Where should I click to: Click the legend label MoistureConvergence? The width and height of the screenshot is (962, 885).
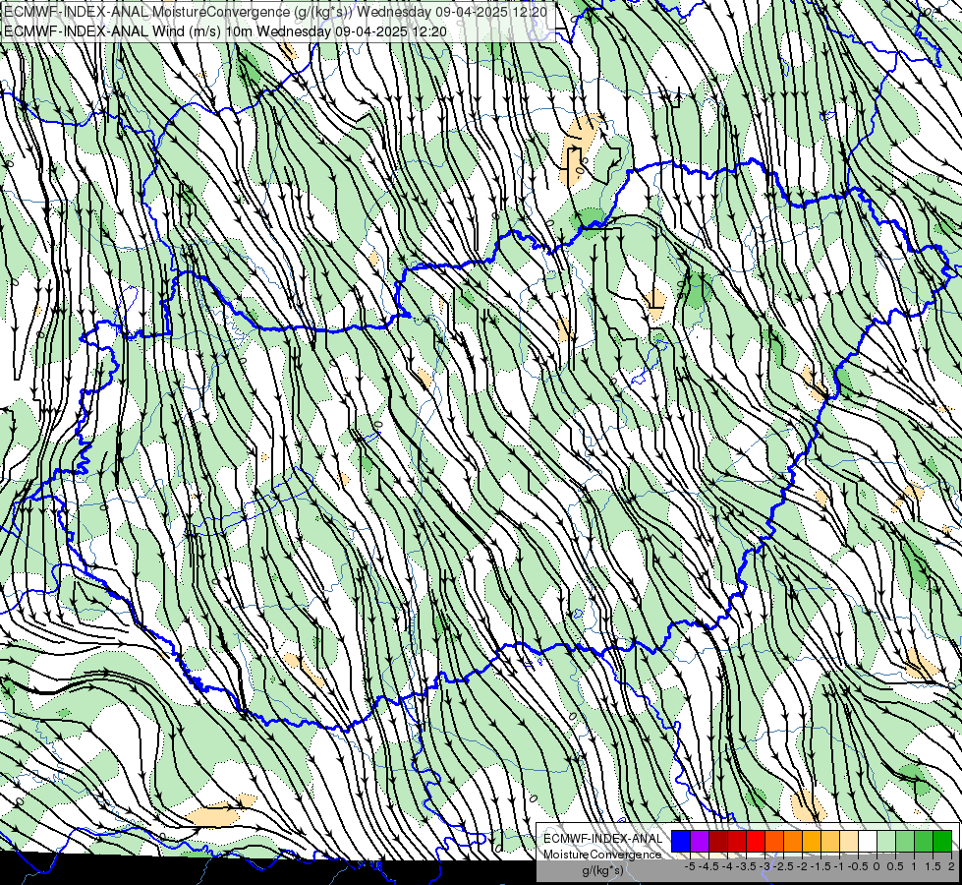coord(602,855)
